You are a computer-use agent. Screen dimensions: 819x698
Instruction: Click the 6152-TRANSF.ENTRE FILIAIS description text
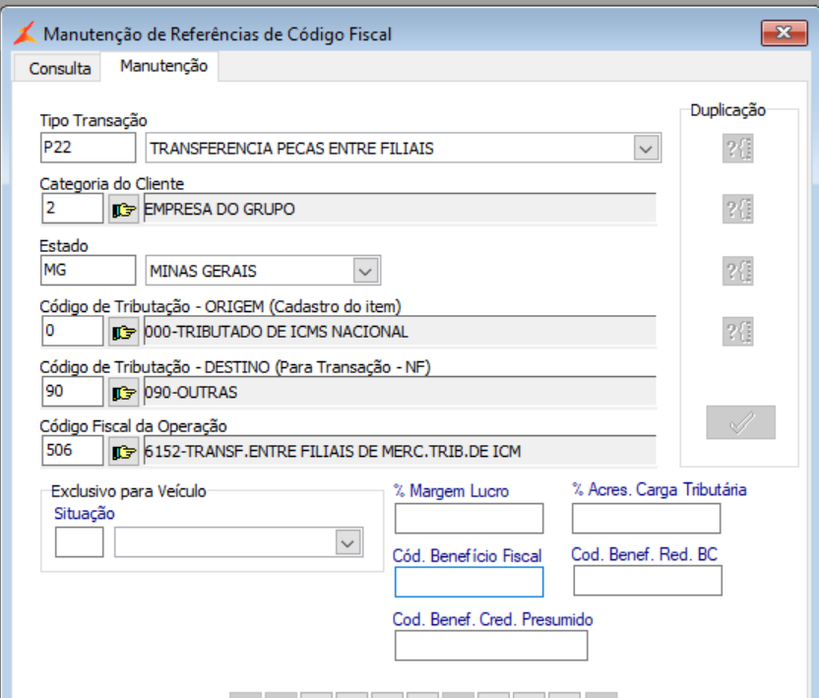click(x=333, y=452)
